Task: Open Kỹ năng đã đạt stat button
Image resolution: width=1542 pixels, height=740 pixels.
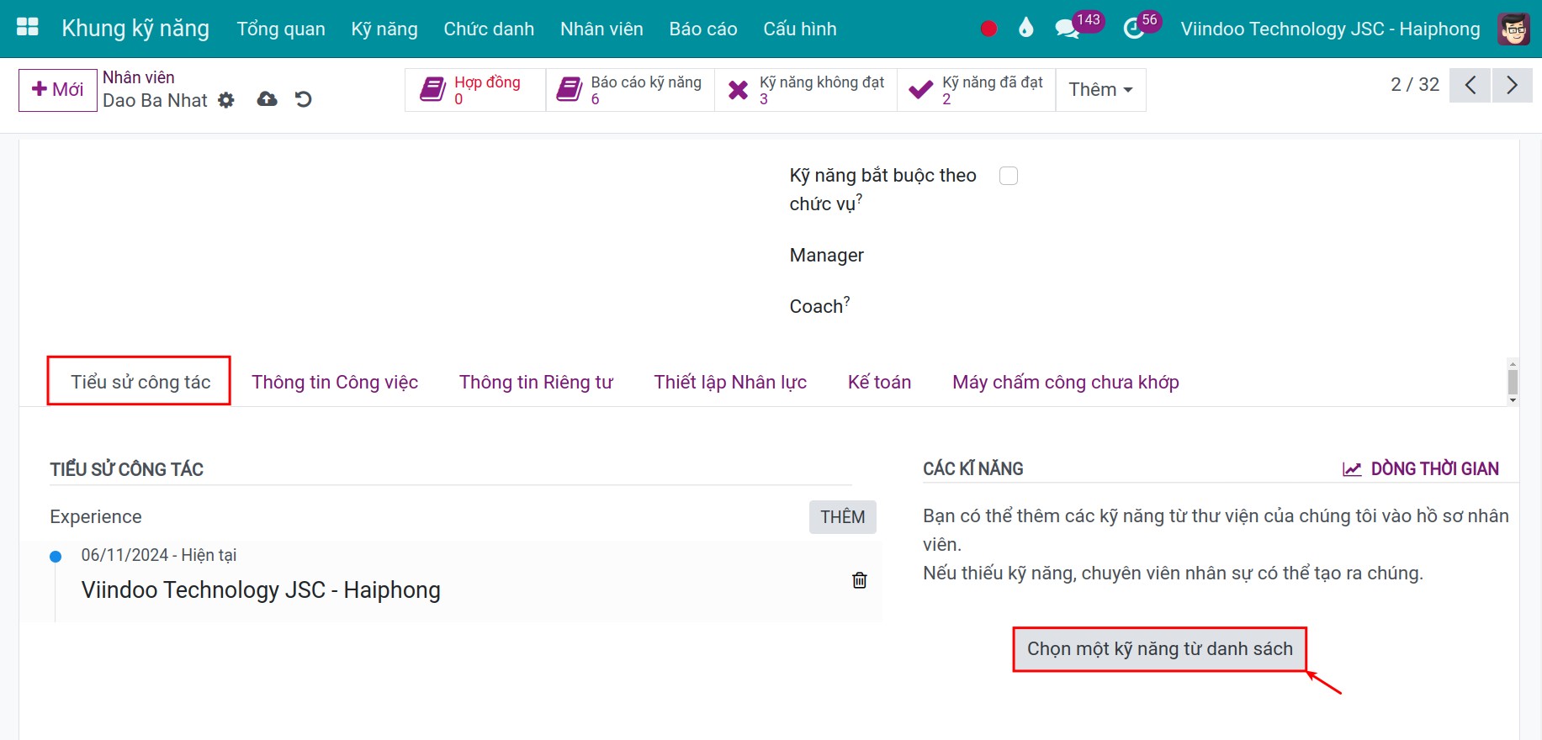Action: tap(977, 90)
